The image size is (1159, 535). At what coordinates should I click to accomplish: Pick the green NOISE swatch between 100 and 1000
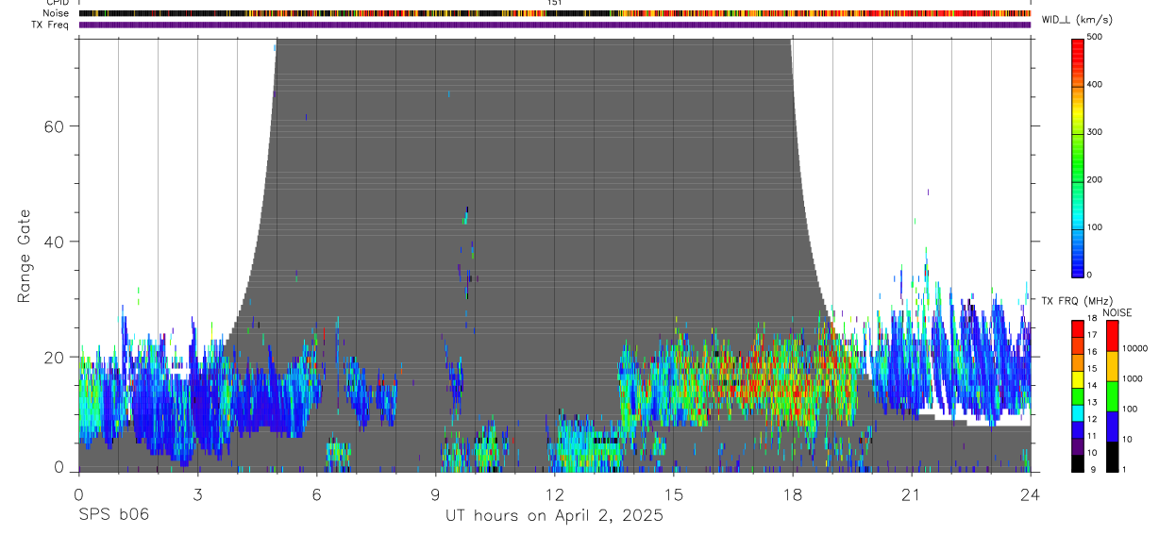coord(1112,396)
